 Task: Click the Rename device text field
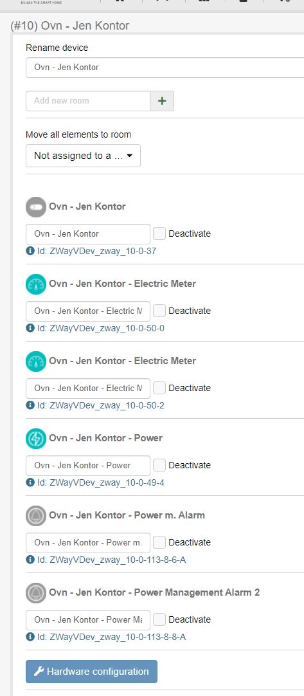165,68
